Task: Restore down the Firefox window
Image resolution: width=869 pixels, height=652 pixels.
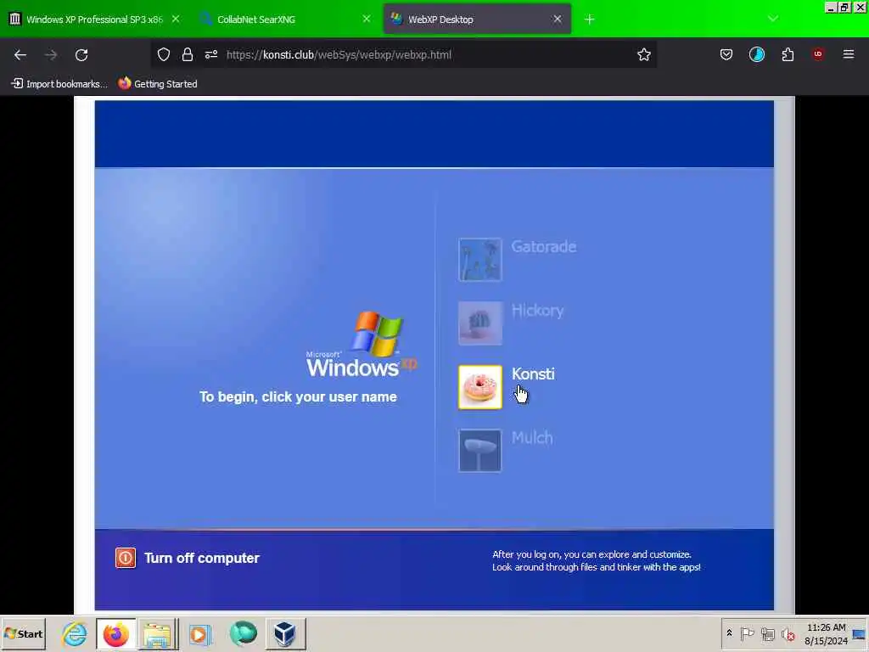Action: [844, 8]
